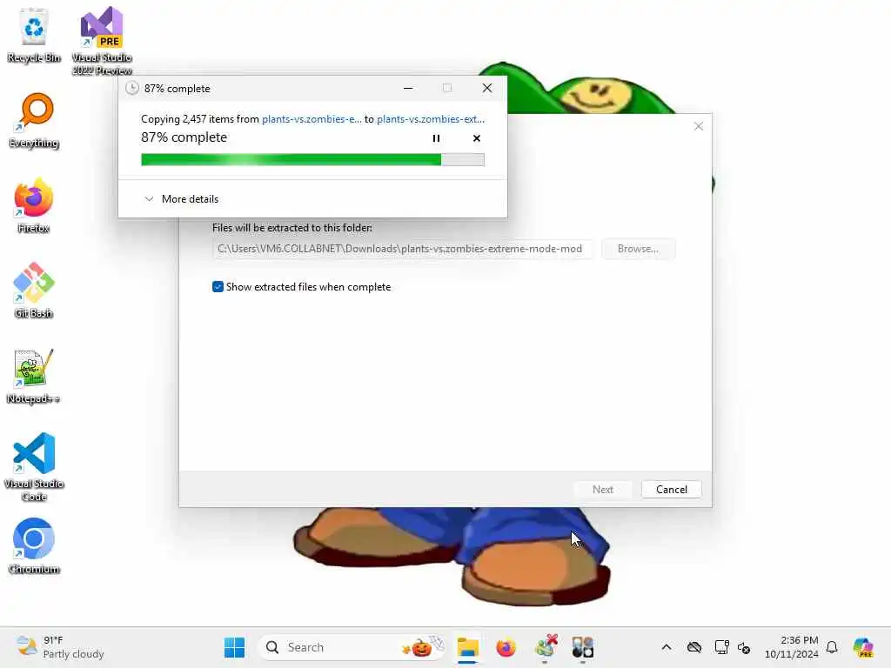Viewport: 891px width, 668px height.
Task: Launch Git Bash from the desktop
Action: [x=34, y=291]
